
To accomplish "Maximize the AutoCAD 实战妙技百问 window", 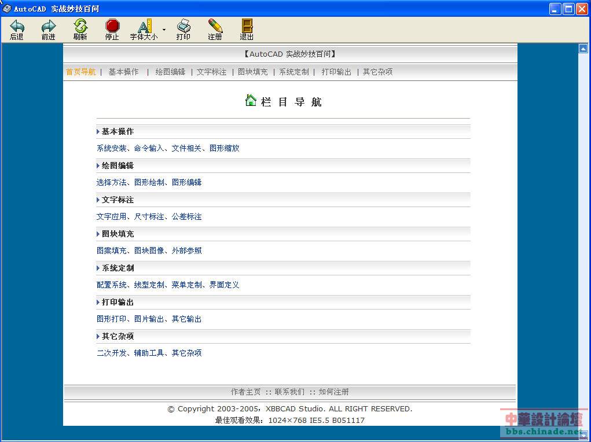I will (569, 9).
